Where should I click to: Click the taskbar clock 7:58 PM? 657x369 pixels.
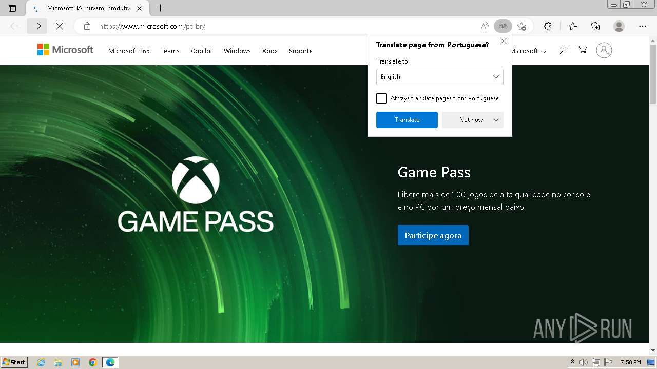[x=630, y=362]
